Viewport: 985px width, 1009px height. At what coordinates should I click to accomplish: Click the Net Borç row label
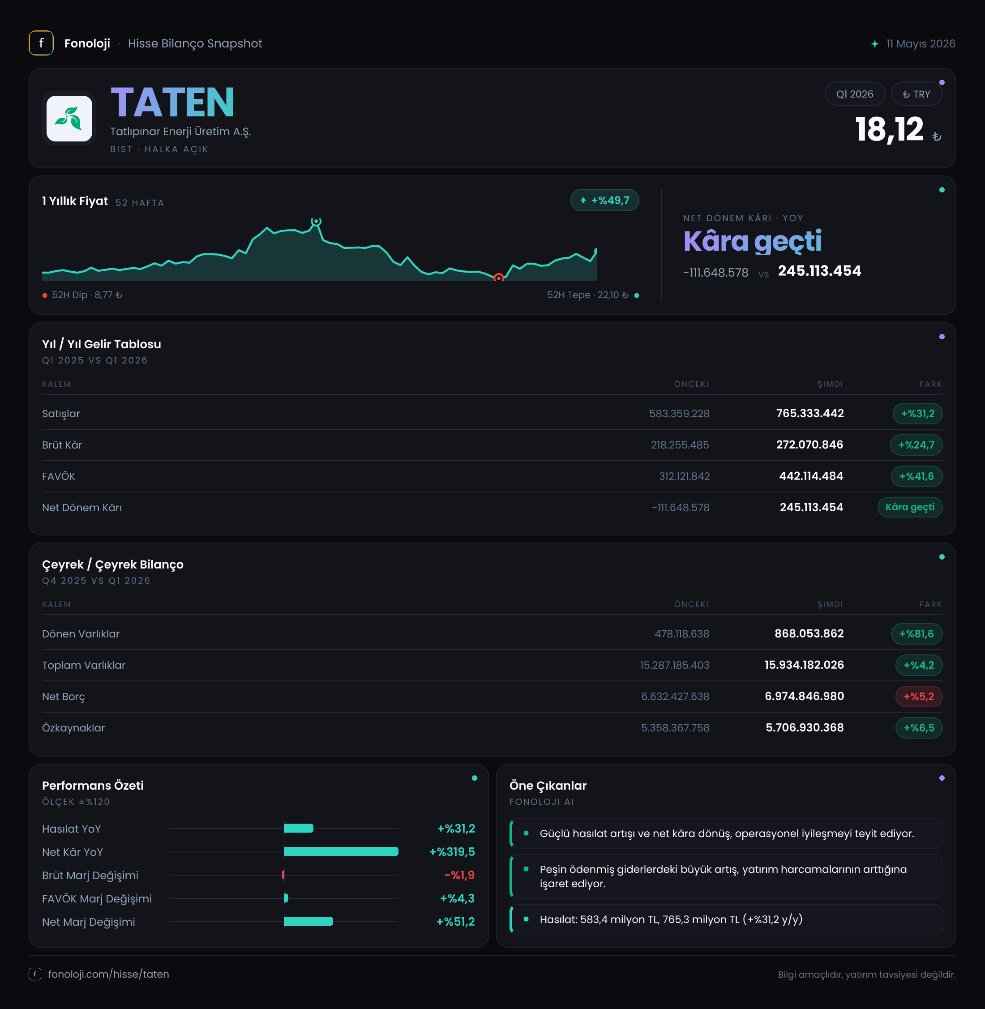tap(64, 697)
